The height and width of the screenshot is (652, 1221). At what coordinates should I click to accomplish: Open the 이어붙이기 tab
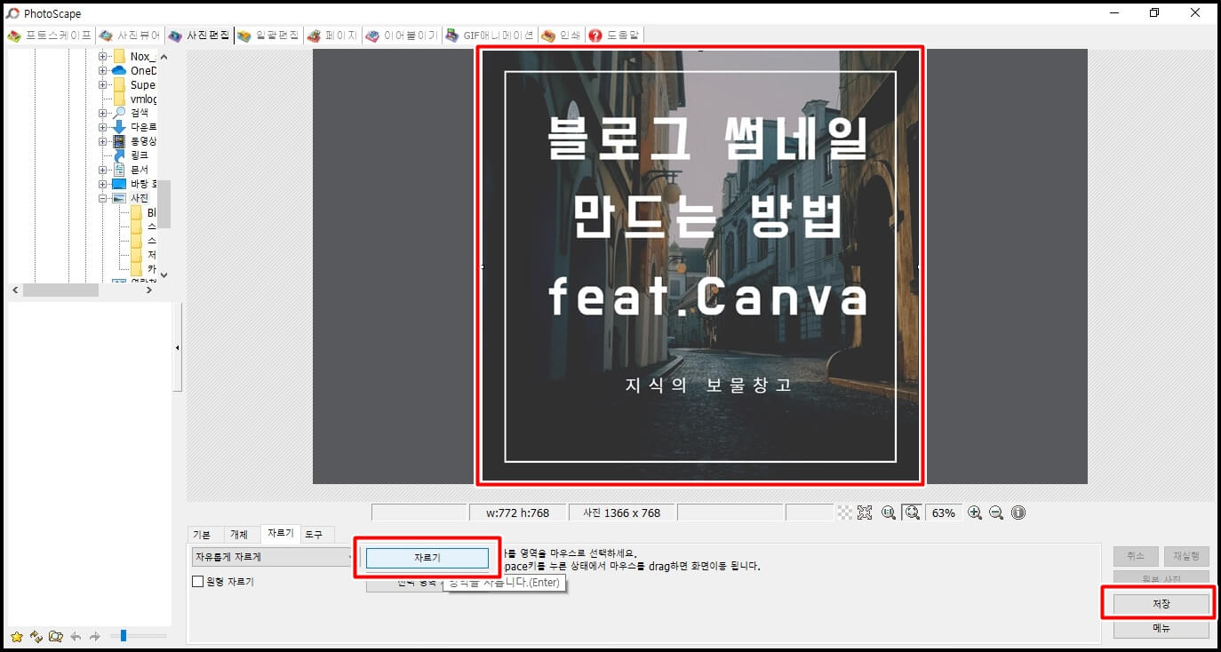click(401, 36)
